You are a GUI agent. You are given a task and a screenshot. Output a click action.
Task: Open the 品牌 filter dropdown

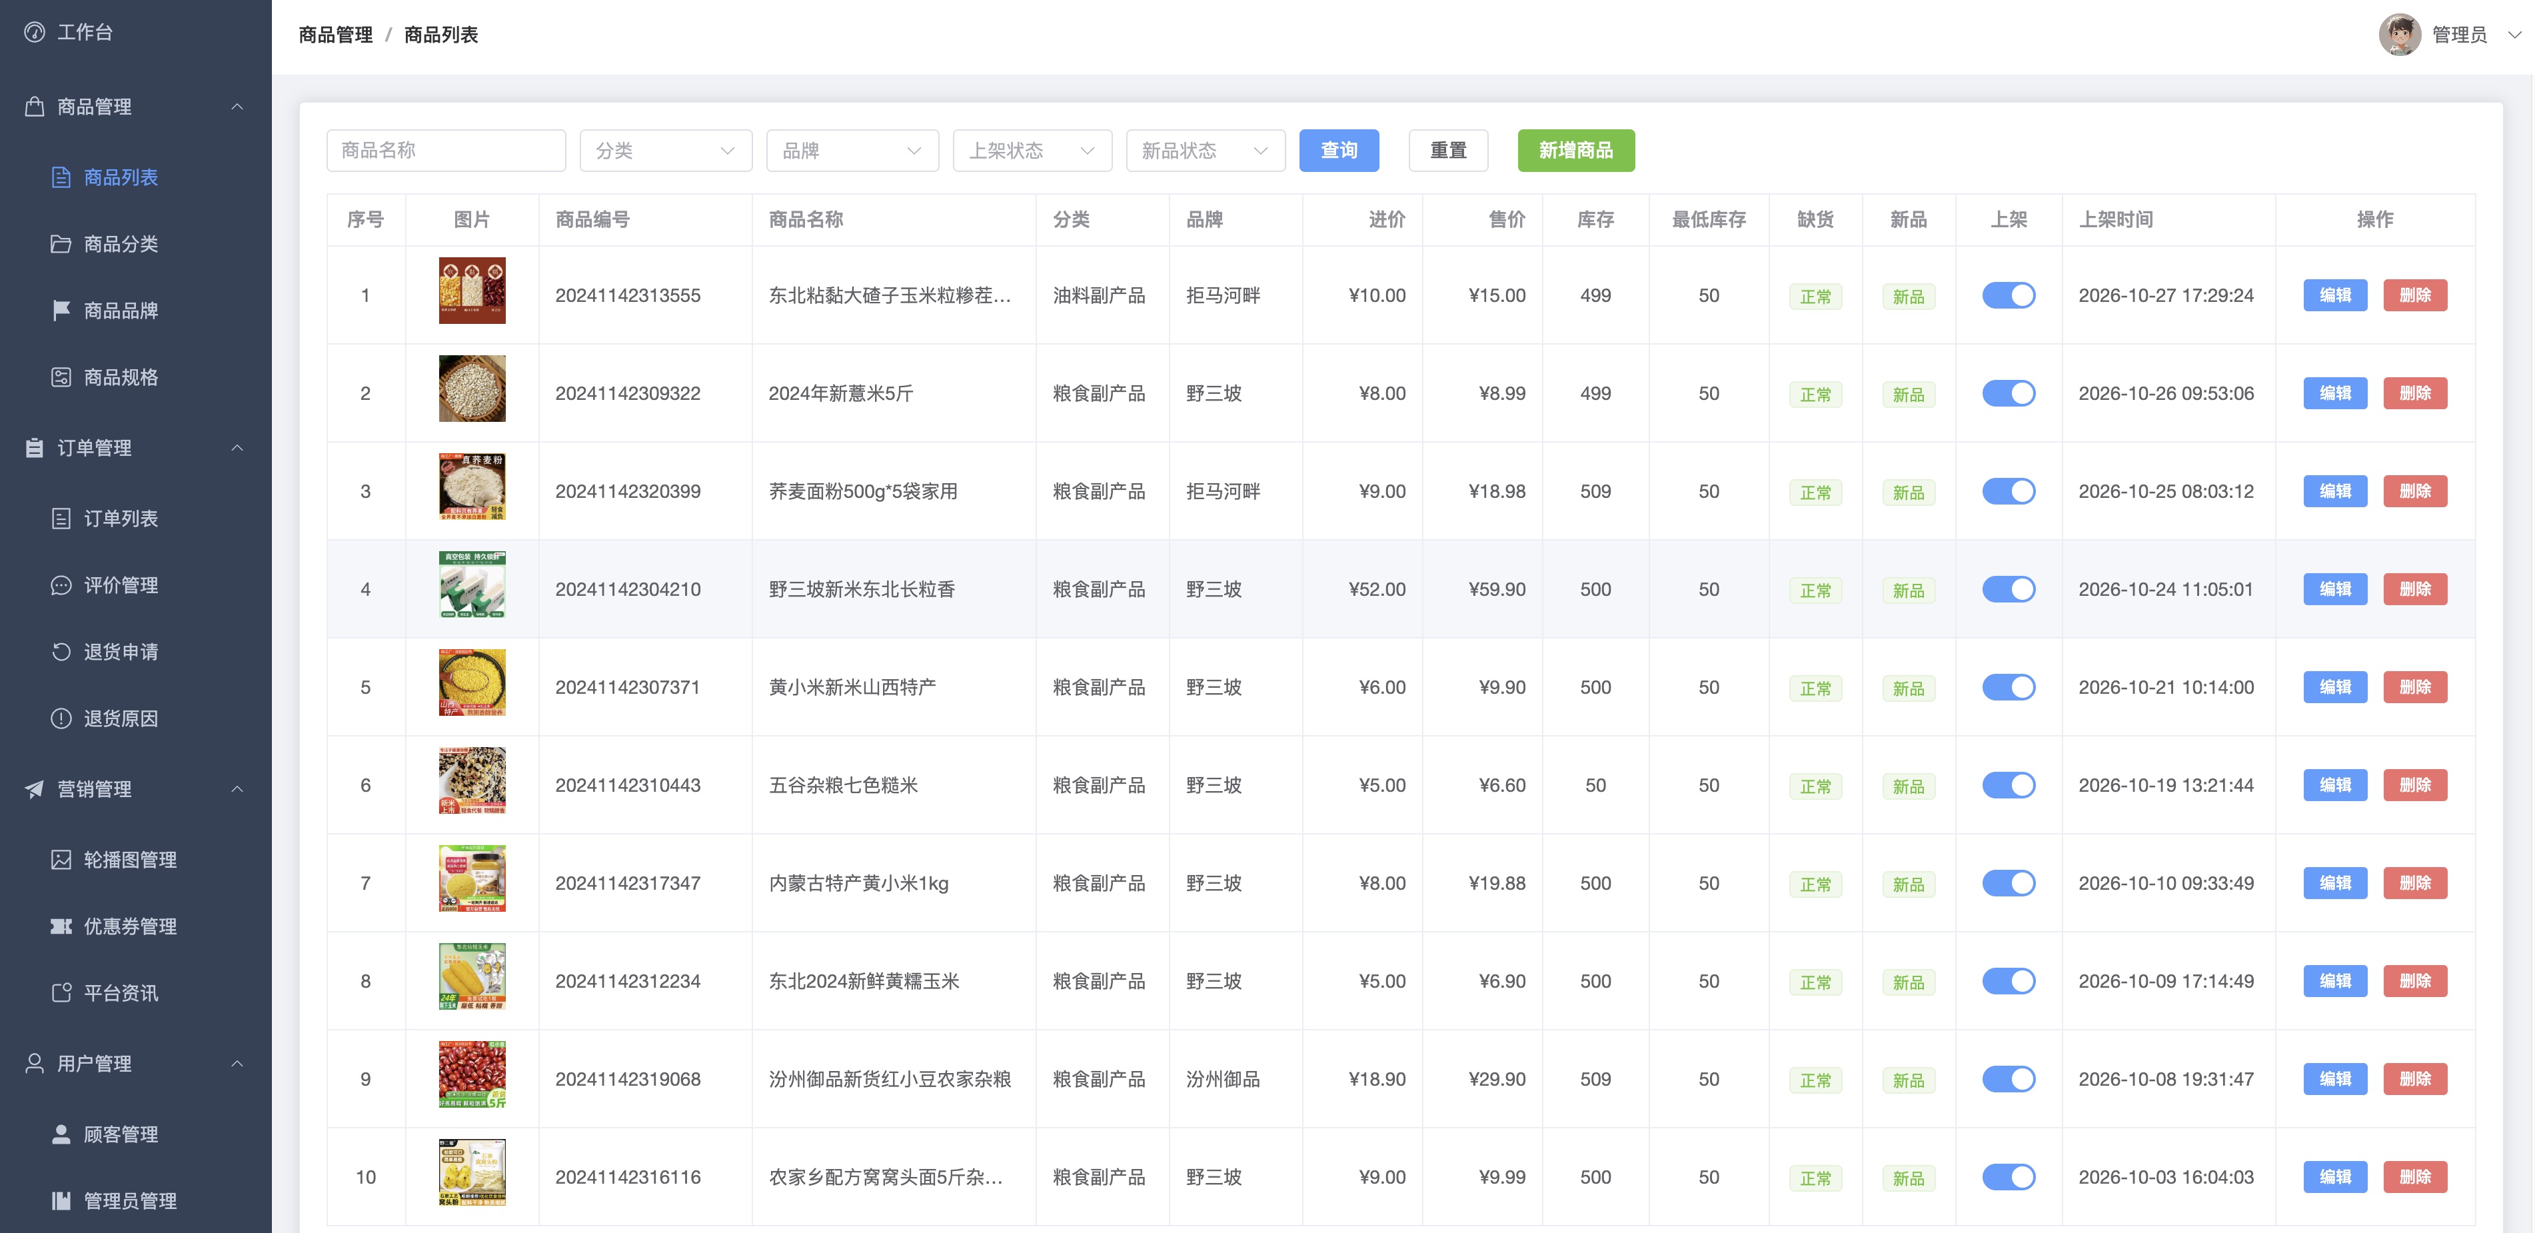852,151
